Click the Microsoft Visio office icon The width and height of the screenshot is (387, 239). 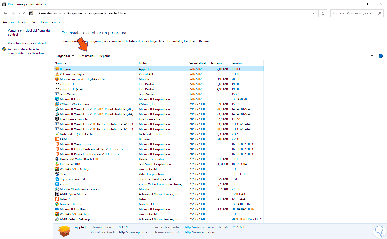coord(57,144)
